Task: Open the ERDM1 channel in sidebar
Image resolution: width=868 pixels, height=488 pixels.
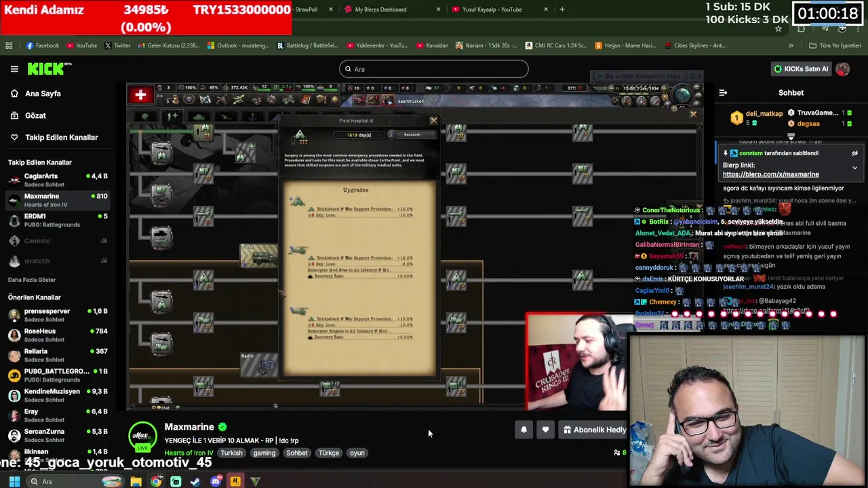Action: [x=58, y=220]
